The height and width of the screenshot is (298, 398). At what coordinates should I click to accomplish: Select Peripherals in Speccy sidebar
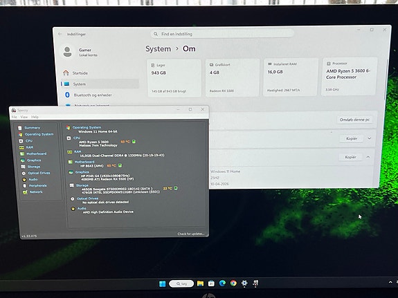pos(37,186)
